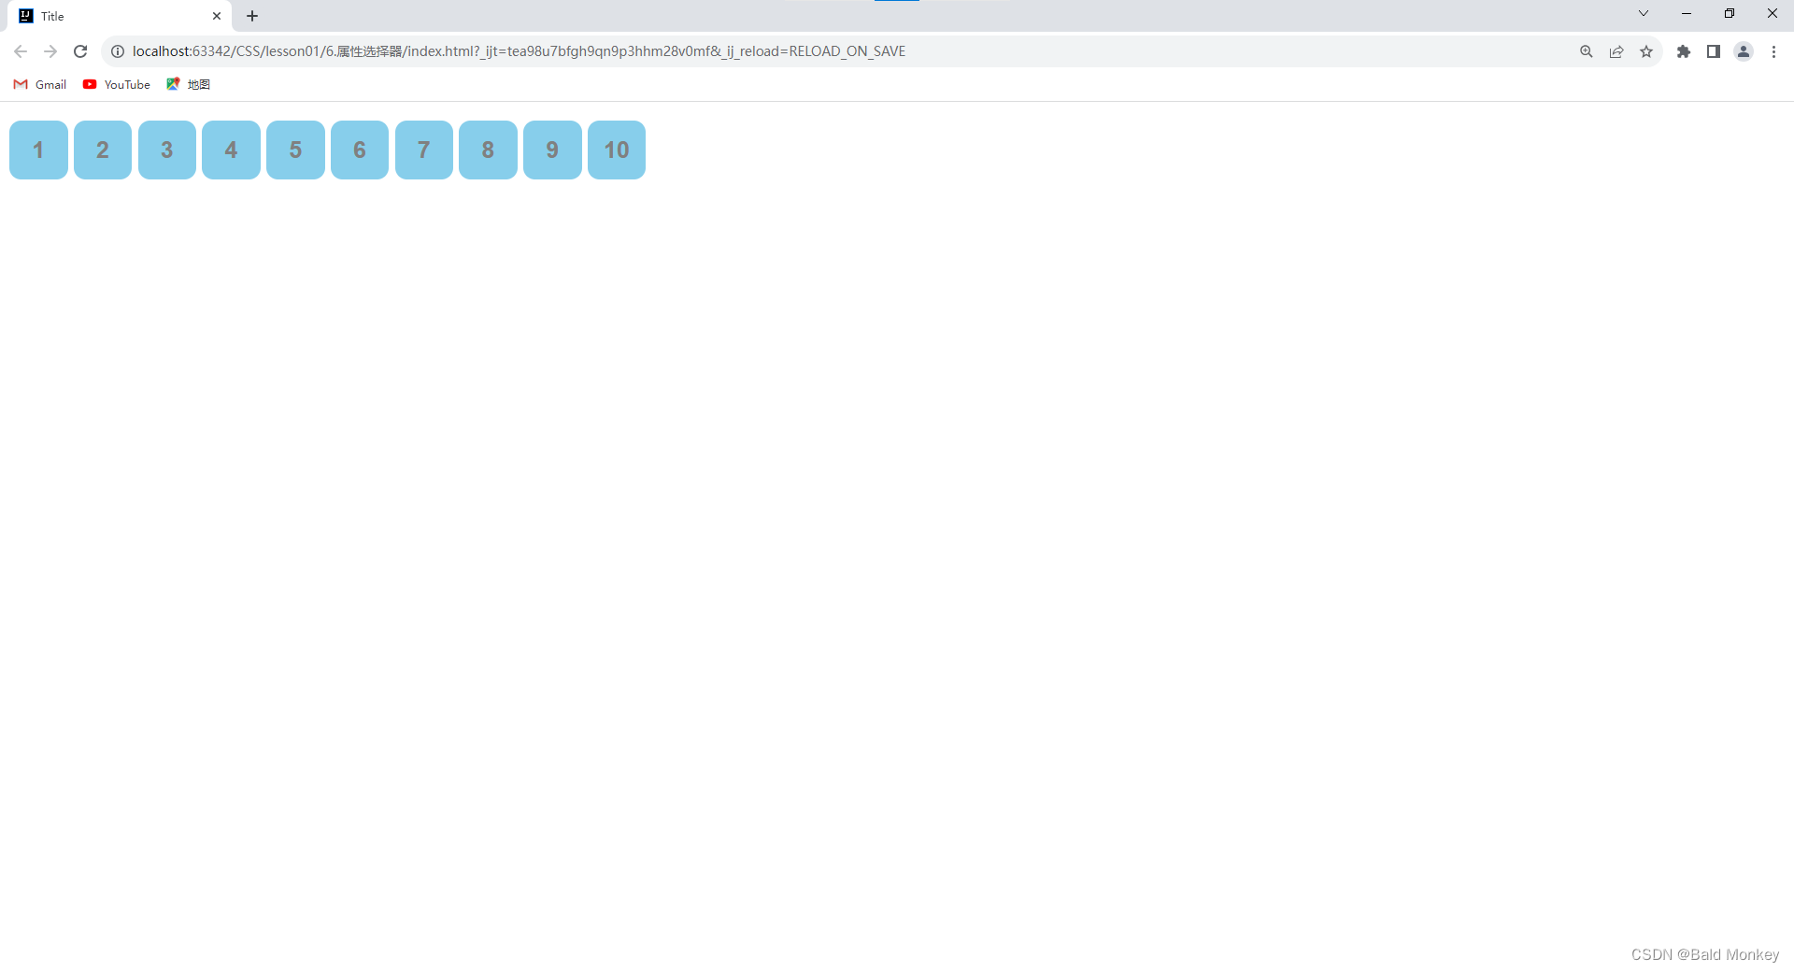Minimize the browser window
The width and height of the screenshot is (1794, 972).
[1687, 13]
